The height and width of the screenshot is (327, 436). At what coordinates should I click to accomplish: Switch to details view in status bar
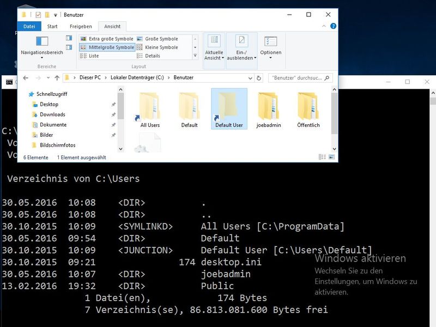click(323, 157)
